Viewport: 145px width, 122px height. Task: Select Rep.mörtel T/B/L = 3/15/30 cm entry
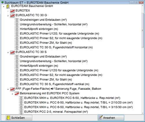coord(78,107)
